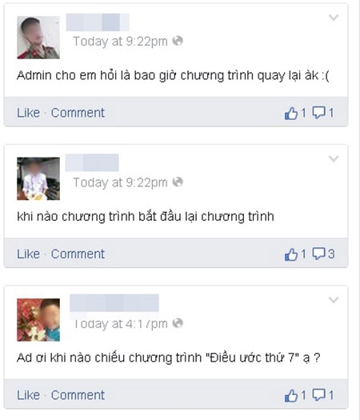This screenshot has width=360, height=420.
Task: Click Comment under the 'khi nào chương trình' post
Action: click(x=78, y=254)
